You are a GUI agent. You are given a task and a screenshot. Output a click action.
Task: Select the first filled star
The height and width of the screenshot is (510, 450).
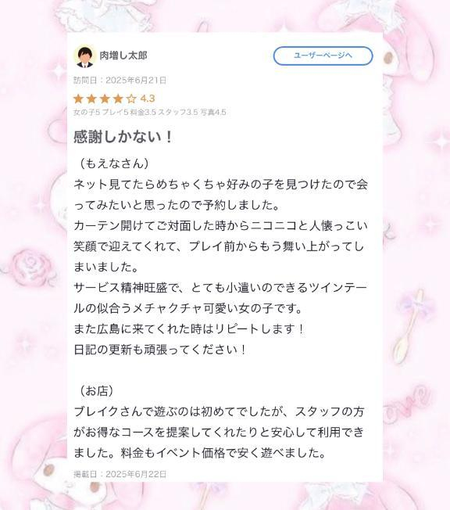tap(79, 99)
